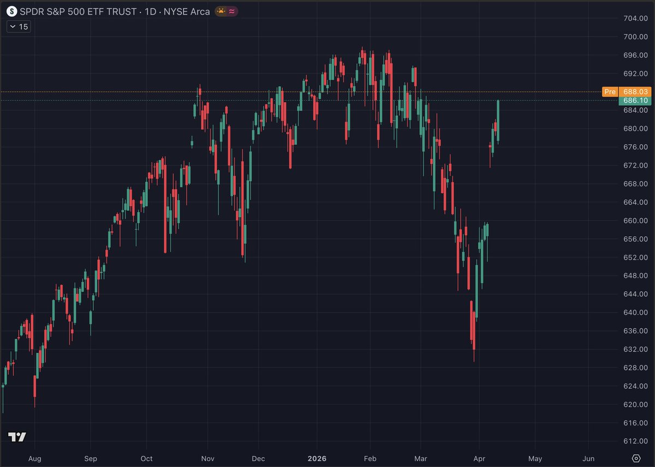
Task: Click the Dec time axis label
Action: point(259,458)
